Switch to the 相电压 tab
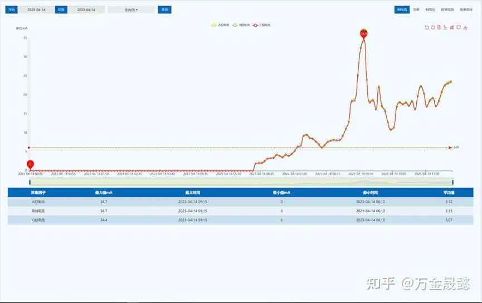The width and height of the screenshot is (482, 303). tap(430, 10)
